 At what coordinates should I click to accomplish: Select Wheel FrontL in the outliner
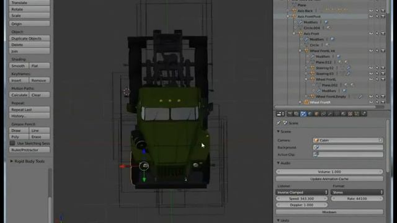[326, 79]
